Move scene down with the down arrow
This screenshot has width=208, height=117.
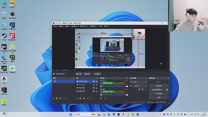pyautogui.click(x=67, y=99)
